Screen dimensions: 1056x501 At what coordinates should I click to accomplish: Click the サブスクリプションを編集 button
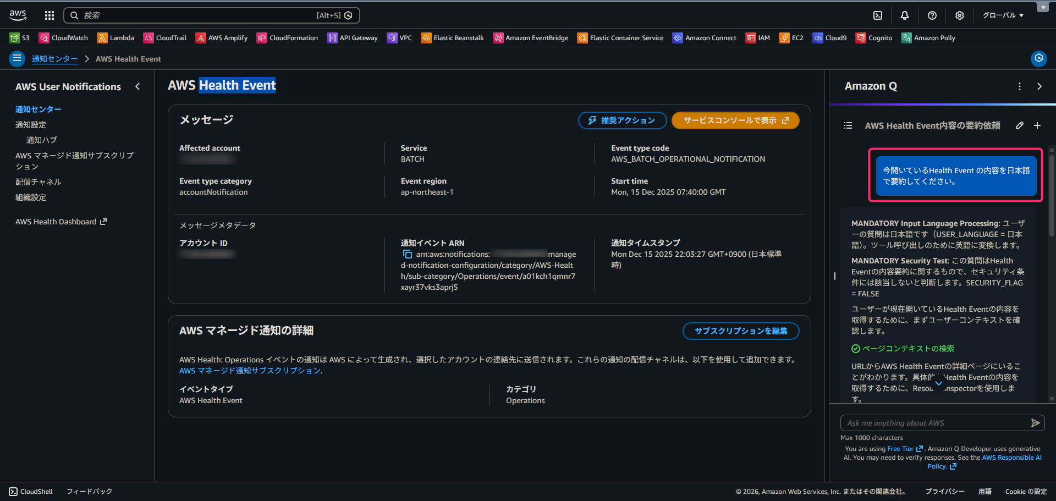(740, 331)
